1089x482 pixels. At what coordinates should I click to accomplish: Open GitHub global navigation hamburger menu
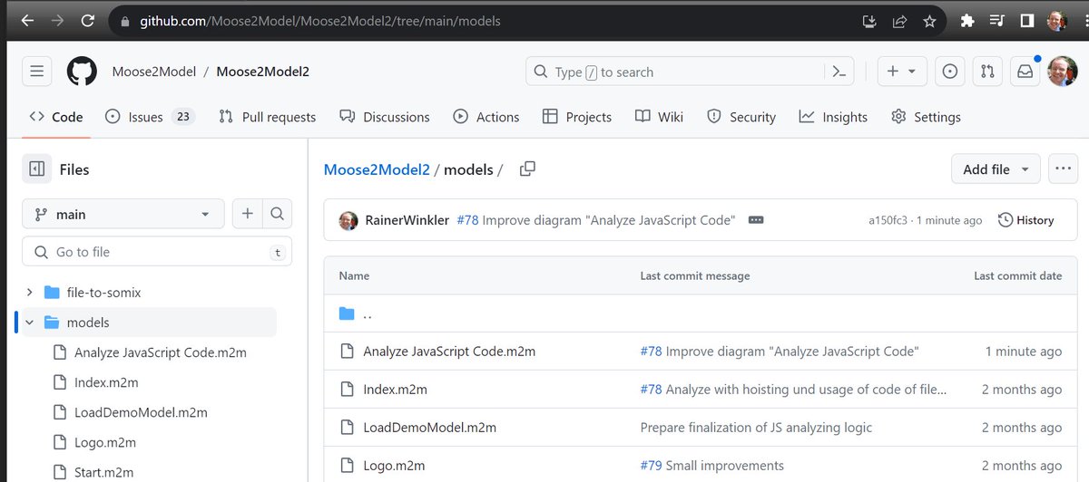point(37,72)
